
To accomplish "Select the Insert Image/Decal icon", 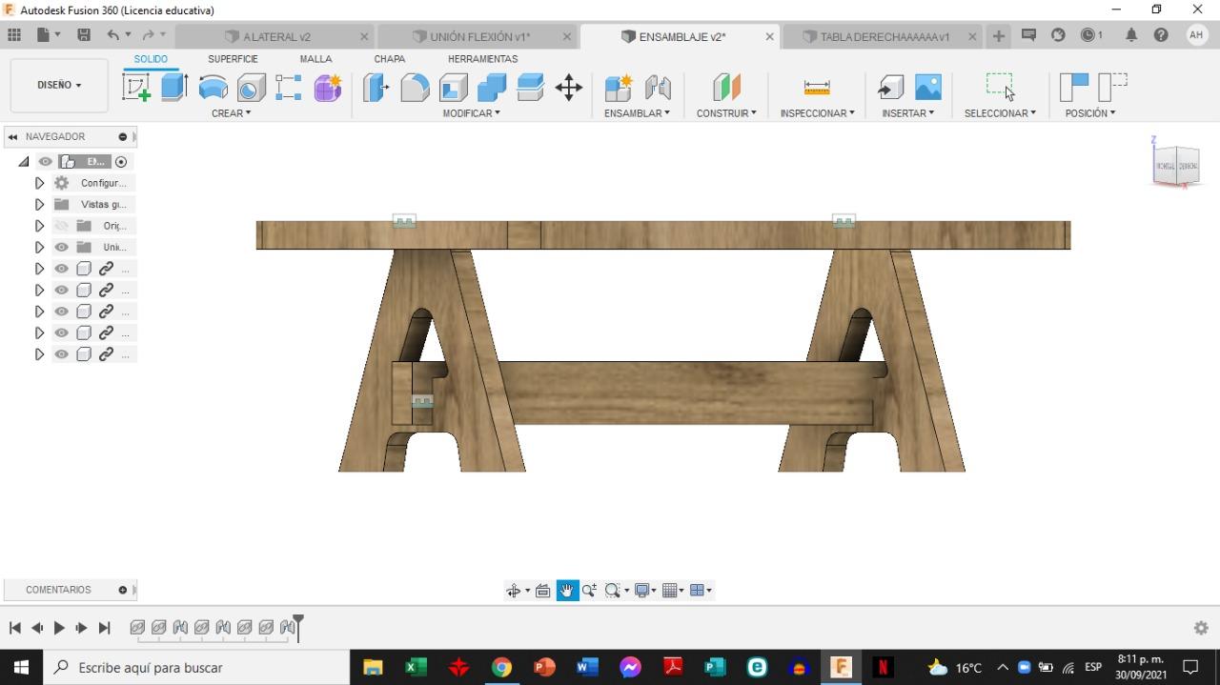I will [928, 88].
